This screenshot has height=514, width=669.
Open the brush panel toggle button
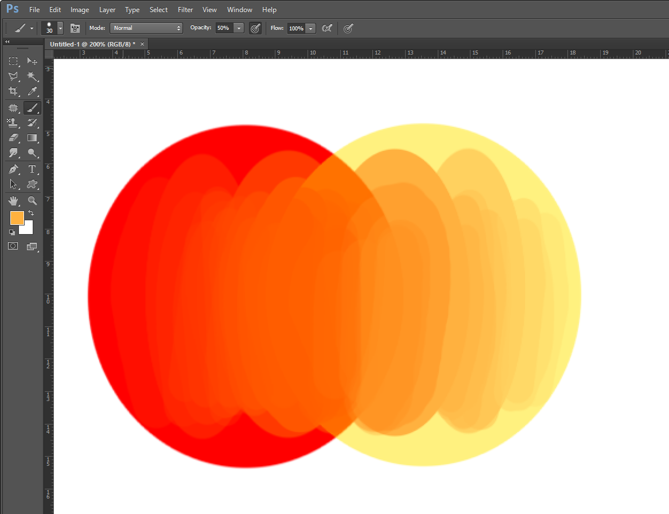75,28
